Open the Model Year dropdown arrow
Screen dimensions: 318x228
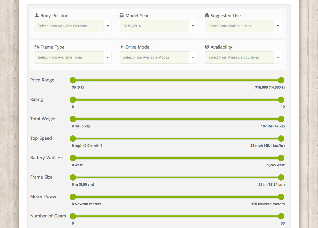193,26
